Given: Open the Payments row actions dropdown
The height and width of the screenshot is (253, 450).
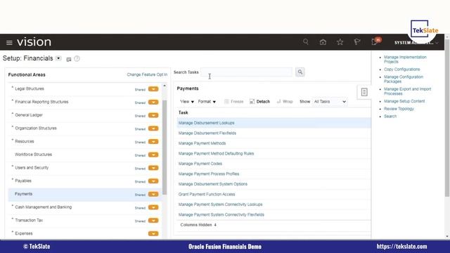Looking at the screenshot, I should coord(153,195).
